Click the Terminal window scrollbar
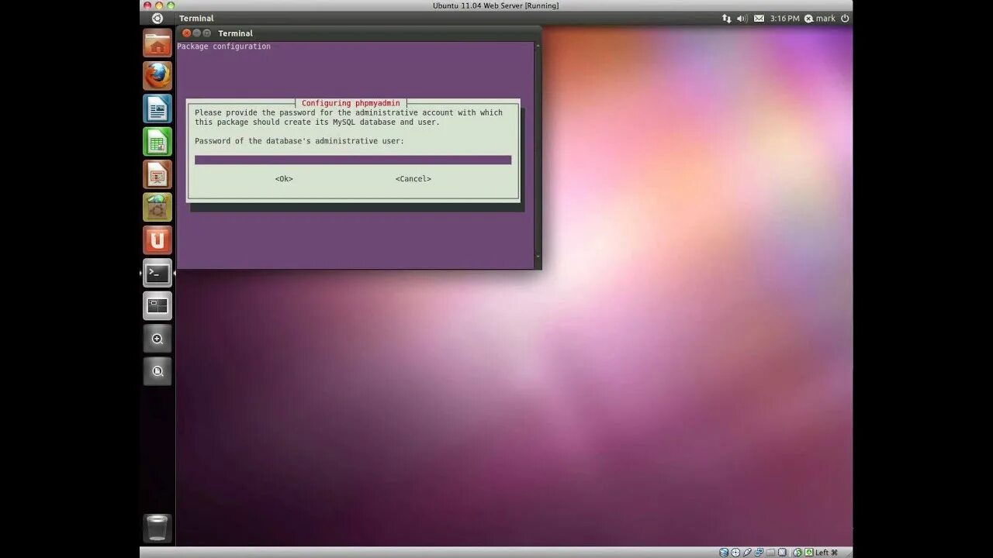The image size is (993, 558). coord(538,151)
